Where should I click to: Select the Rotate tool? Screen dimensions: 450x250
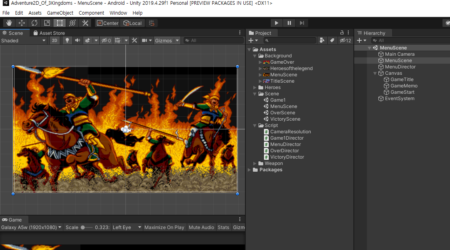click(x=34, y=23)
